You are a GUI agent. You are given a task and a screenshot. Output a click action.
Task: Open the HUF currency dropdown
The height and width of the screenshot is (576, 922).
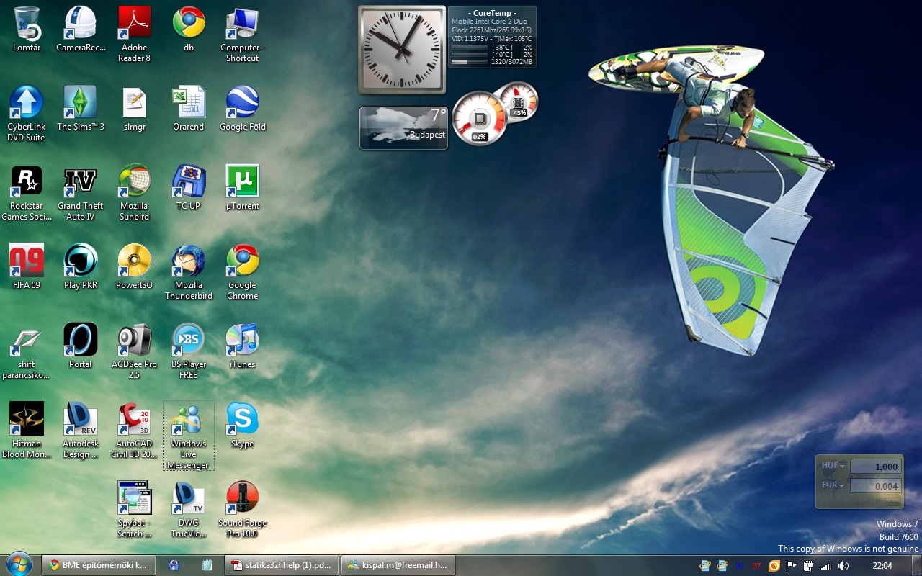tap(833, 466)
